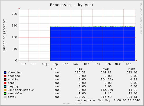Click uninterruptible average 152.32m

[107, 90]
